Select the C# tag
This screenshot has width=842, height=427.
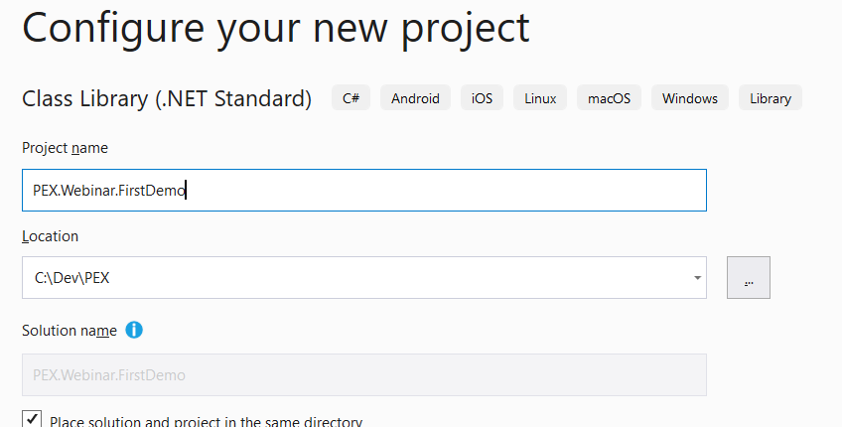point(351,98)
